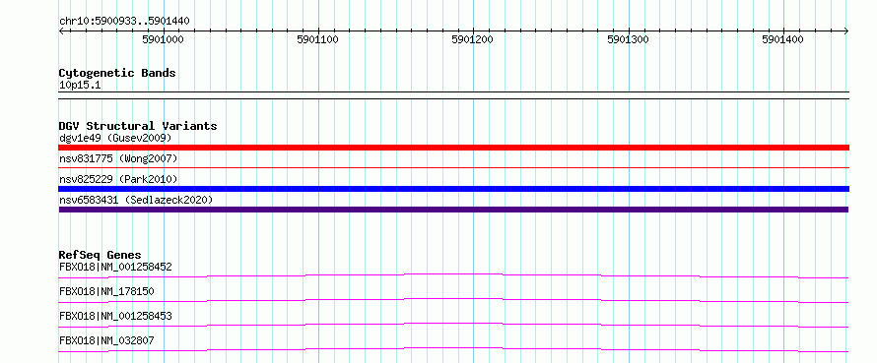
Task: Select transcript FBXO18|NM_178150
Action: pos(106,291)
